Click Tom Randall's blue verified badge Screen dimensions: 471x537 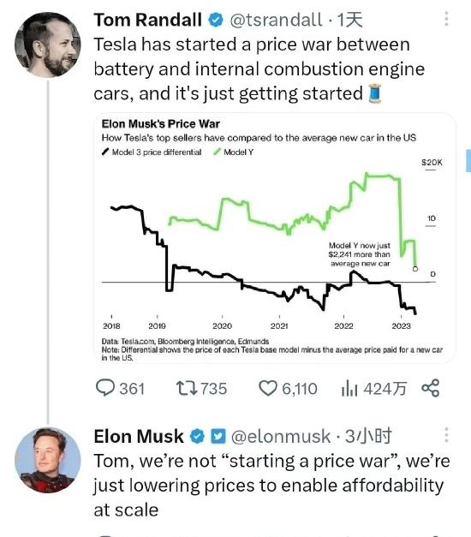click(216, 20)
